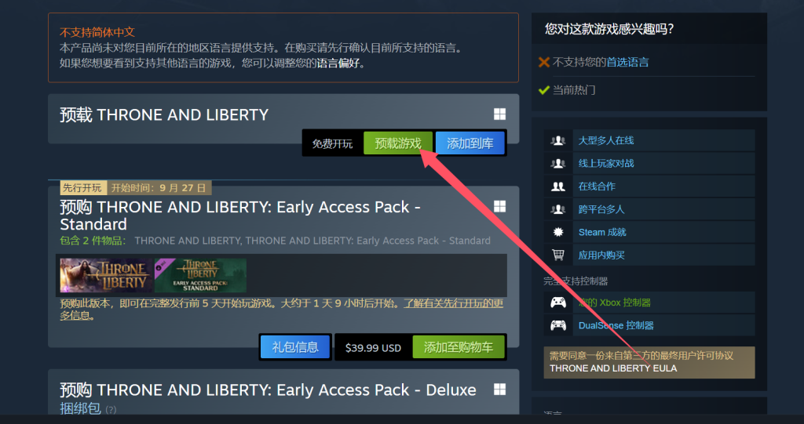The width and height of the screenshot is (804, 424).
Task: Click the MMO multiplayer people icon
Action: pyautogui.click(x=558, y=140)
